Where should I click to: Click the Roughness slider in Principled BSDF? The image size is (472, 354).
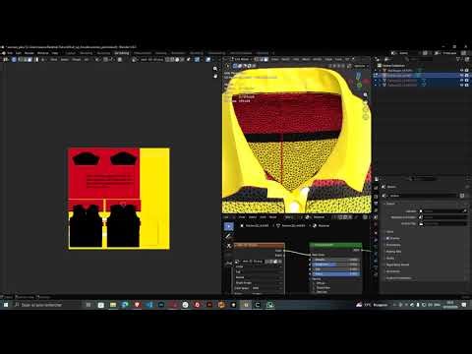[x=335, y=265]
